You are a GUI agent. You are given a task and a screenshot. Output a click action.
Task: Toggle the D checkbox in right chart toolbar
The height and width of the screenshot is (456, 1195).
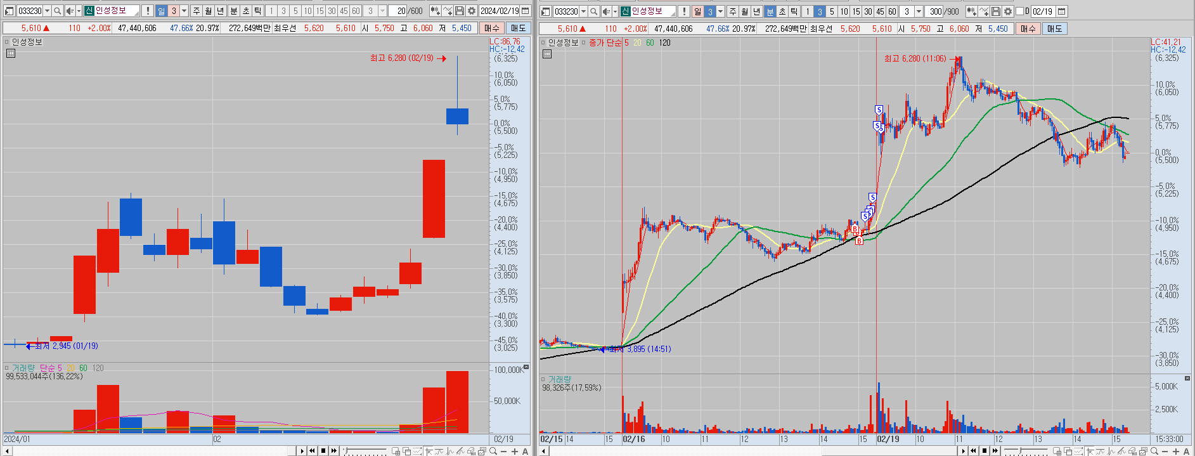(1020, 11)
